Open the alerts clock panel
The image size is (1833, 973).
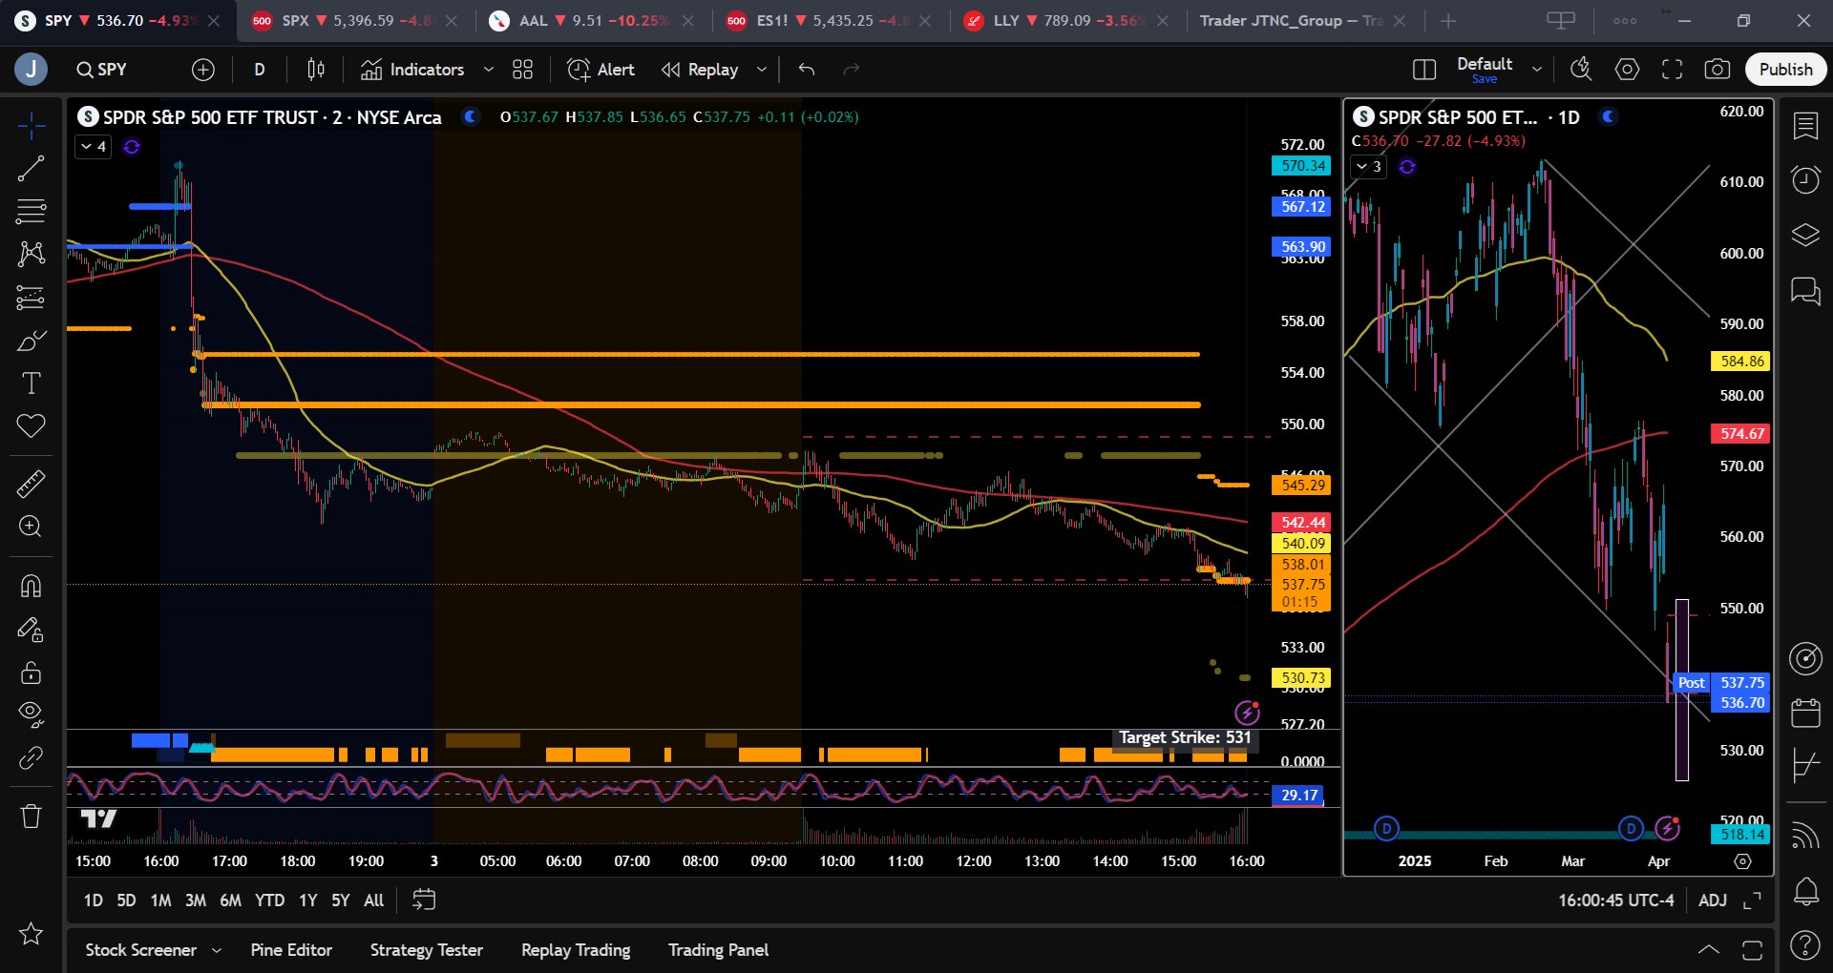(x=1804, y=179)
